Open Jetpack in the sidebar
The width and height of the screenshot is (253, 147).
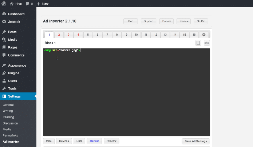18,21
